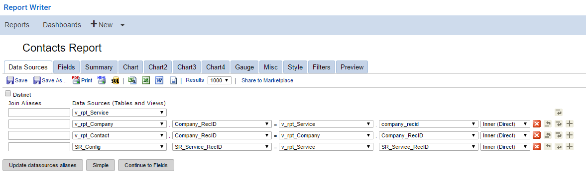Click the join alias field for SR_Config

coord(39,147)
